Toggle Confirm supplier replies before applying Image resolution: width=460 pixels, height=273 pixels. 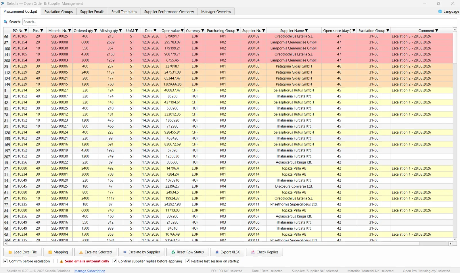click(115, 261)
